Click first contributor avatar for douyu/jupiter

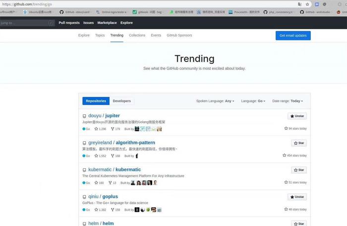click(x=137, y=129)
